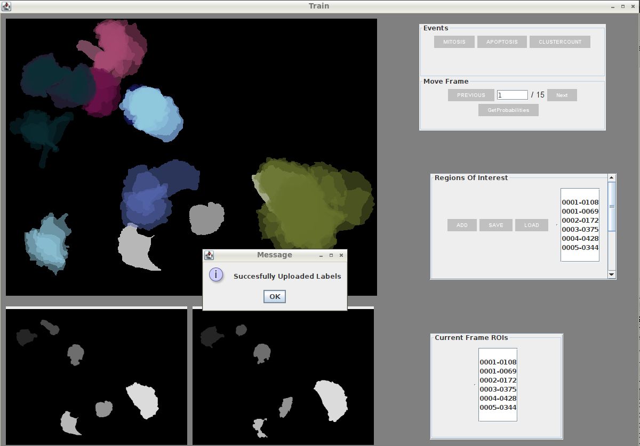Screen dimensions: 640x446
Task: Maximize the Train window
Action: point(623,6)
